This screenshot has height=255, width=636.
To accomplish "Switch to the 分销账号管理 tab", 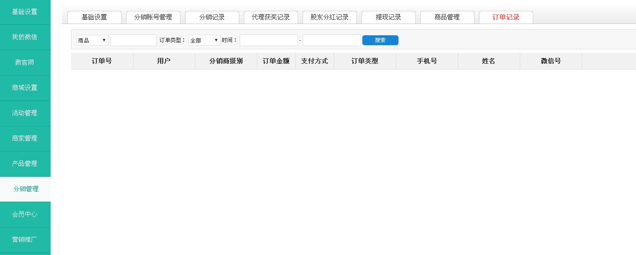I will point(153,17).
